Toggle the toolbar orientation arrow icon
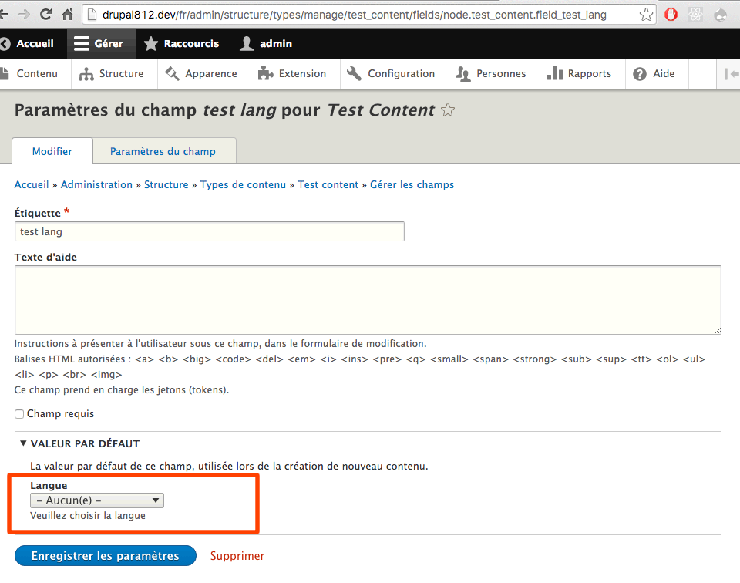Viewport: 740px width, 583px height. click(731, 73)
